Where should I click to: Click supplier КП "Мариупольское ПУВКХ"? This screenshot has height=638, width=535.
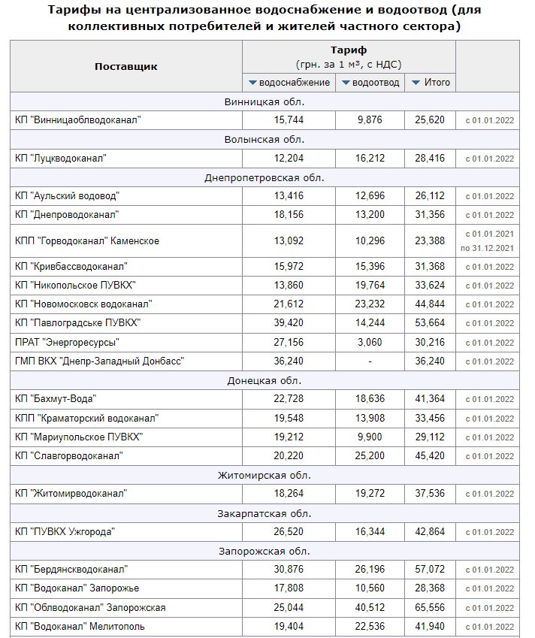79,437
